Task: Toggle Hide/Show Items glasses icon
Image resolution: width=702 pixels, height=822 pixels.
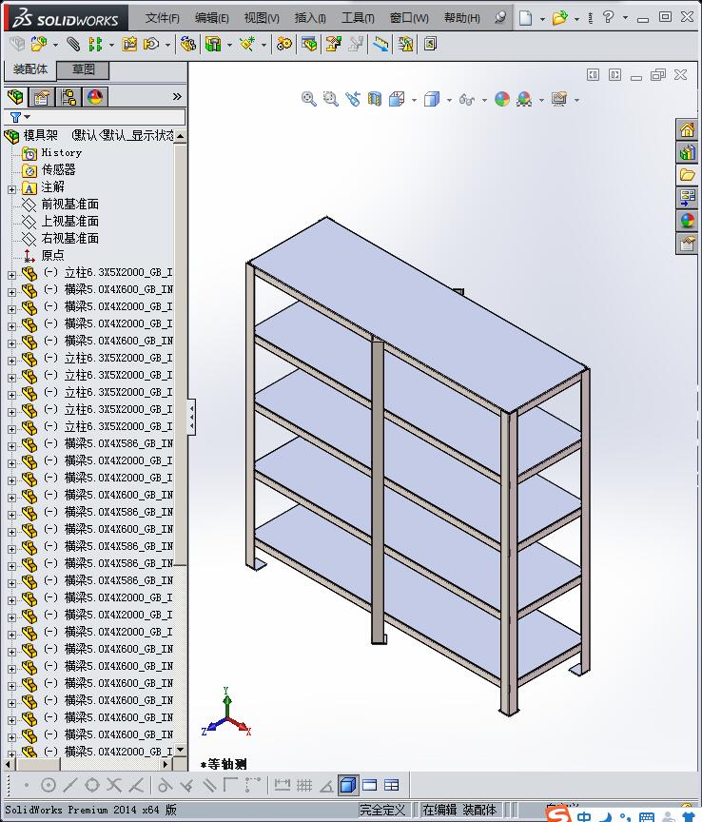Action: 467,99
